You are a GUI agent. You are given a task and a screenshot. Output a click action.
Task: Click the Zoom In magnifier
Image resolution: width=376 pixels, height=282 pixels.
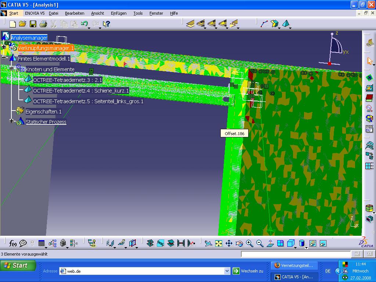[x=250, y=243]
